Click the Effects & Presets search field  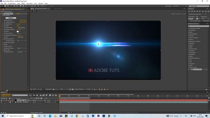(x=199, y=26)
